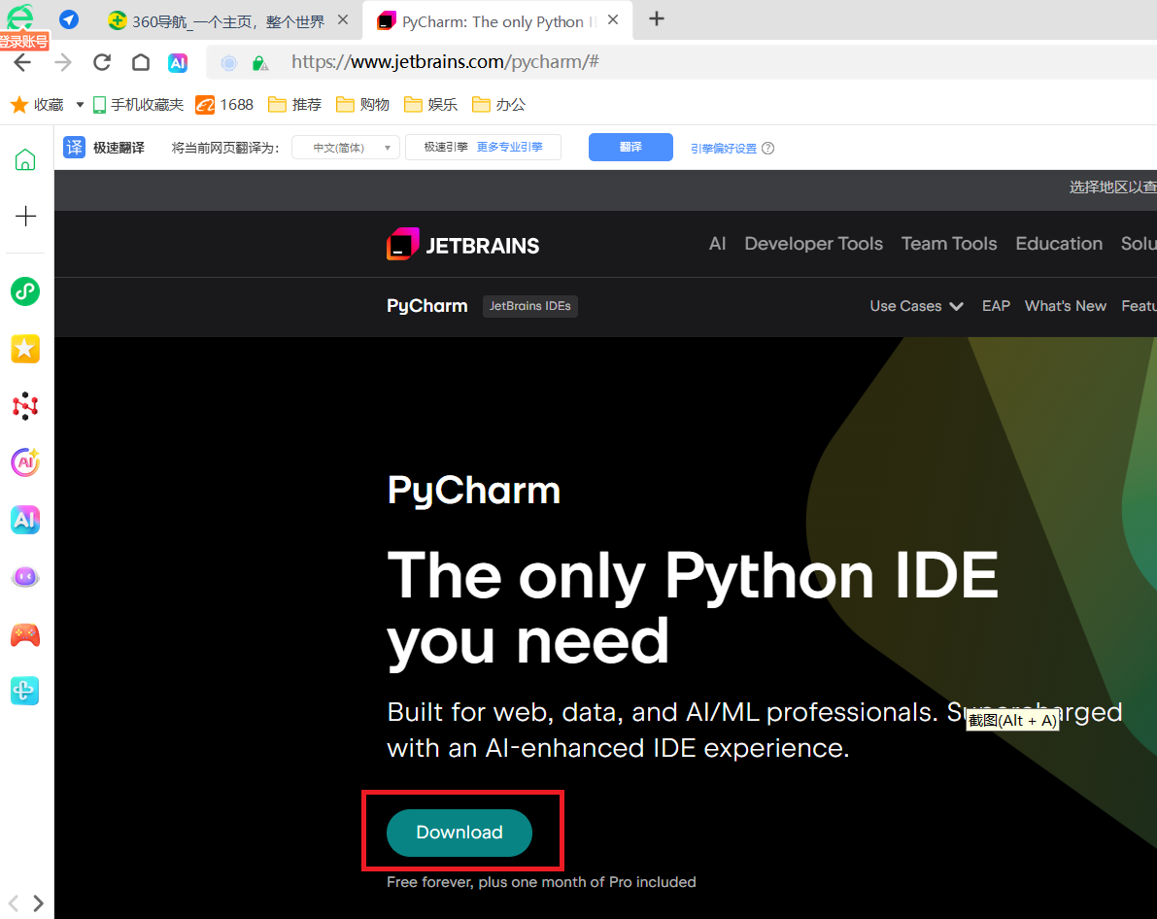Open the Team Tools menu
The image size is (1157, 919).
[949, 244]
